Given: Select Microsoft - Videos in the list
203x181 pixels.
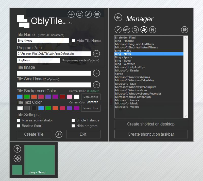Looking at the screenshot, I should [149, 107].
